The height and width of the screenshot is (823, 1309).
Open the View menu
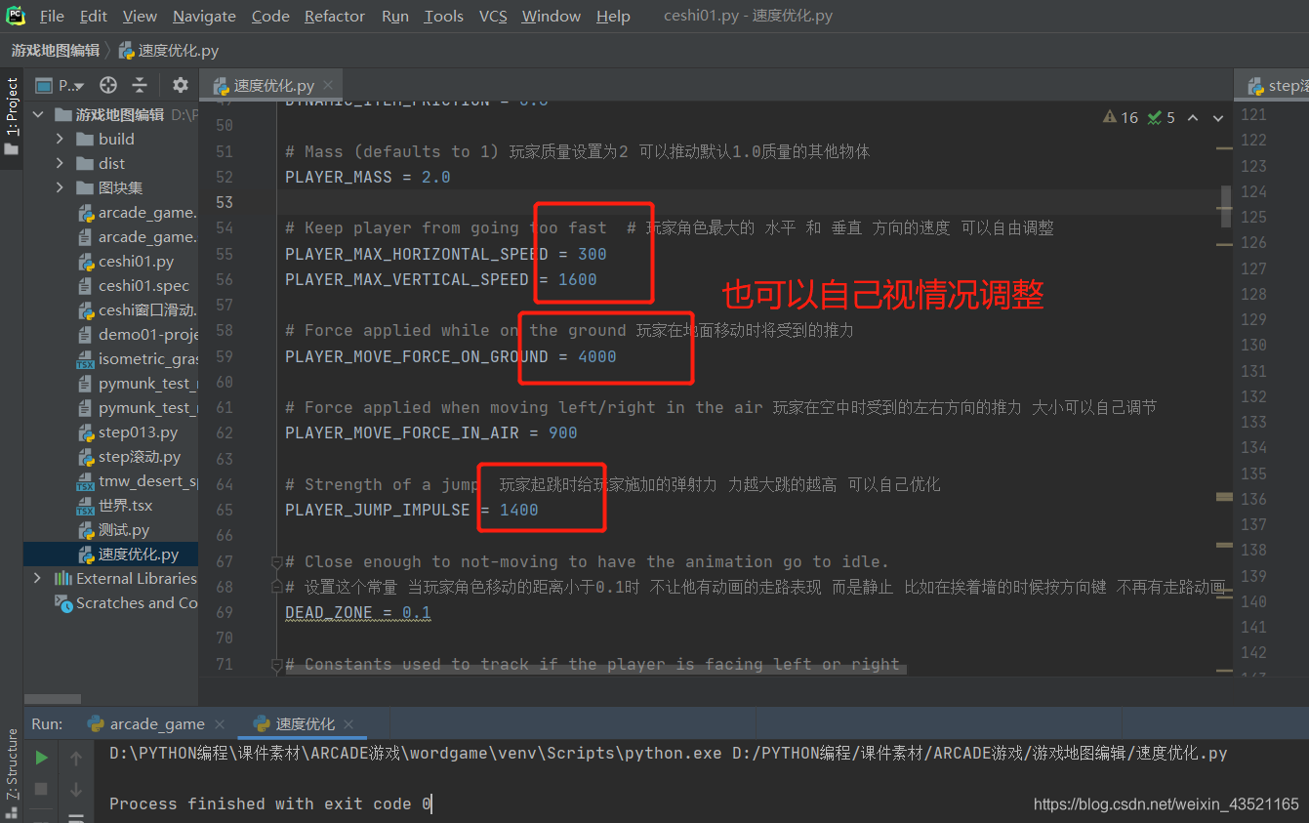click(x=140, y=17)
